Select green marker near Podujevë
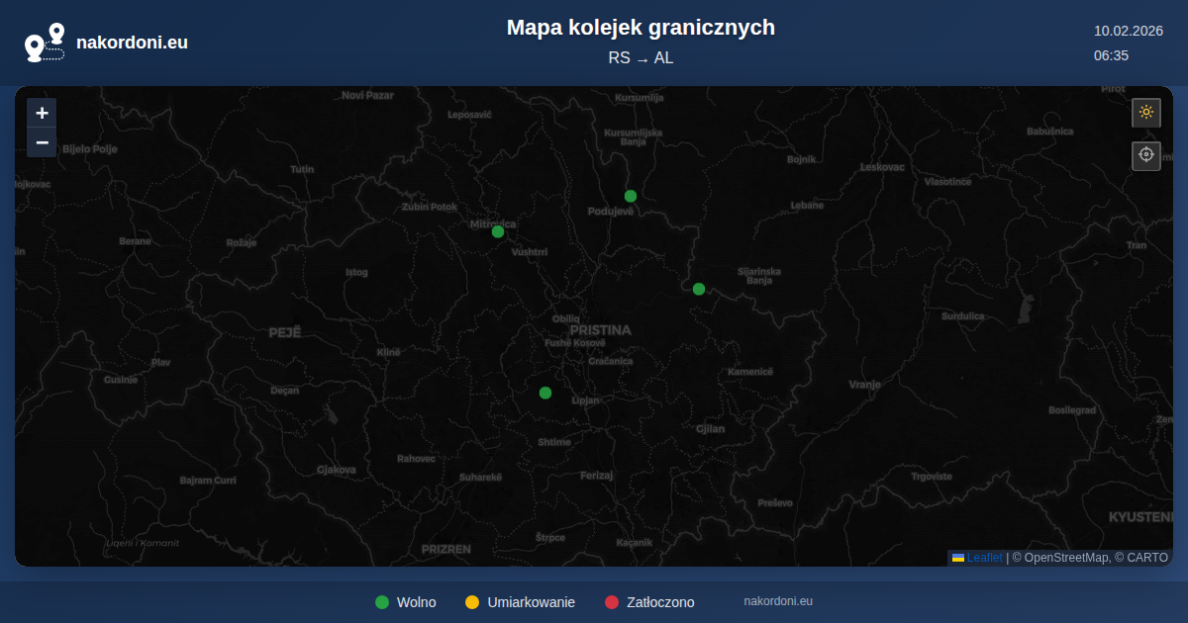This screenshot has width=1188, height=623. coord(631,196)
